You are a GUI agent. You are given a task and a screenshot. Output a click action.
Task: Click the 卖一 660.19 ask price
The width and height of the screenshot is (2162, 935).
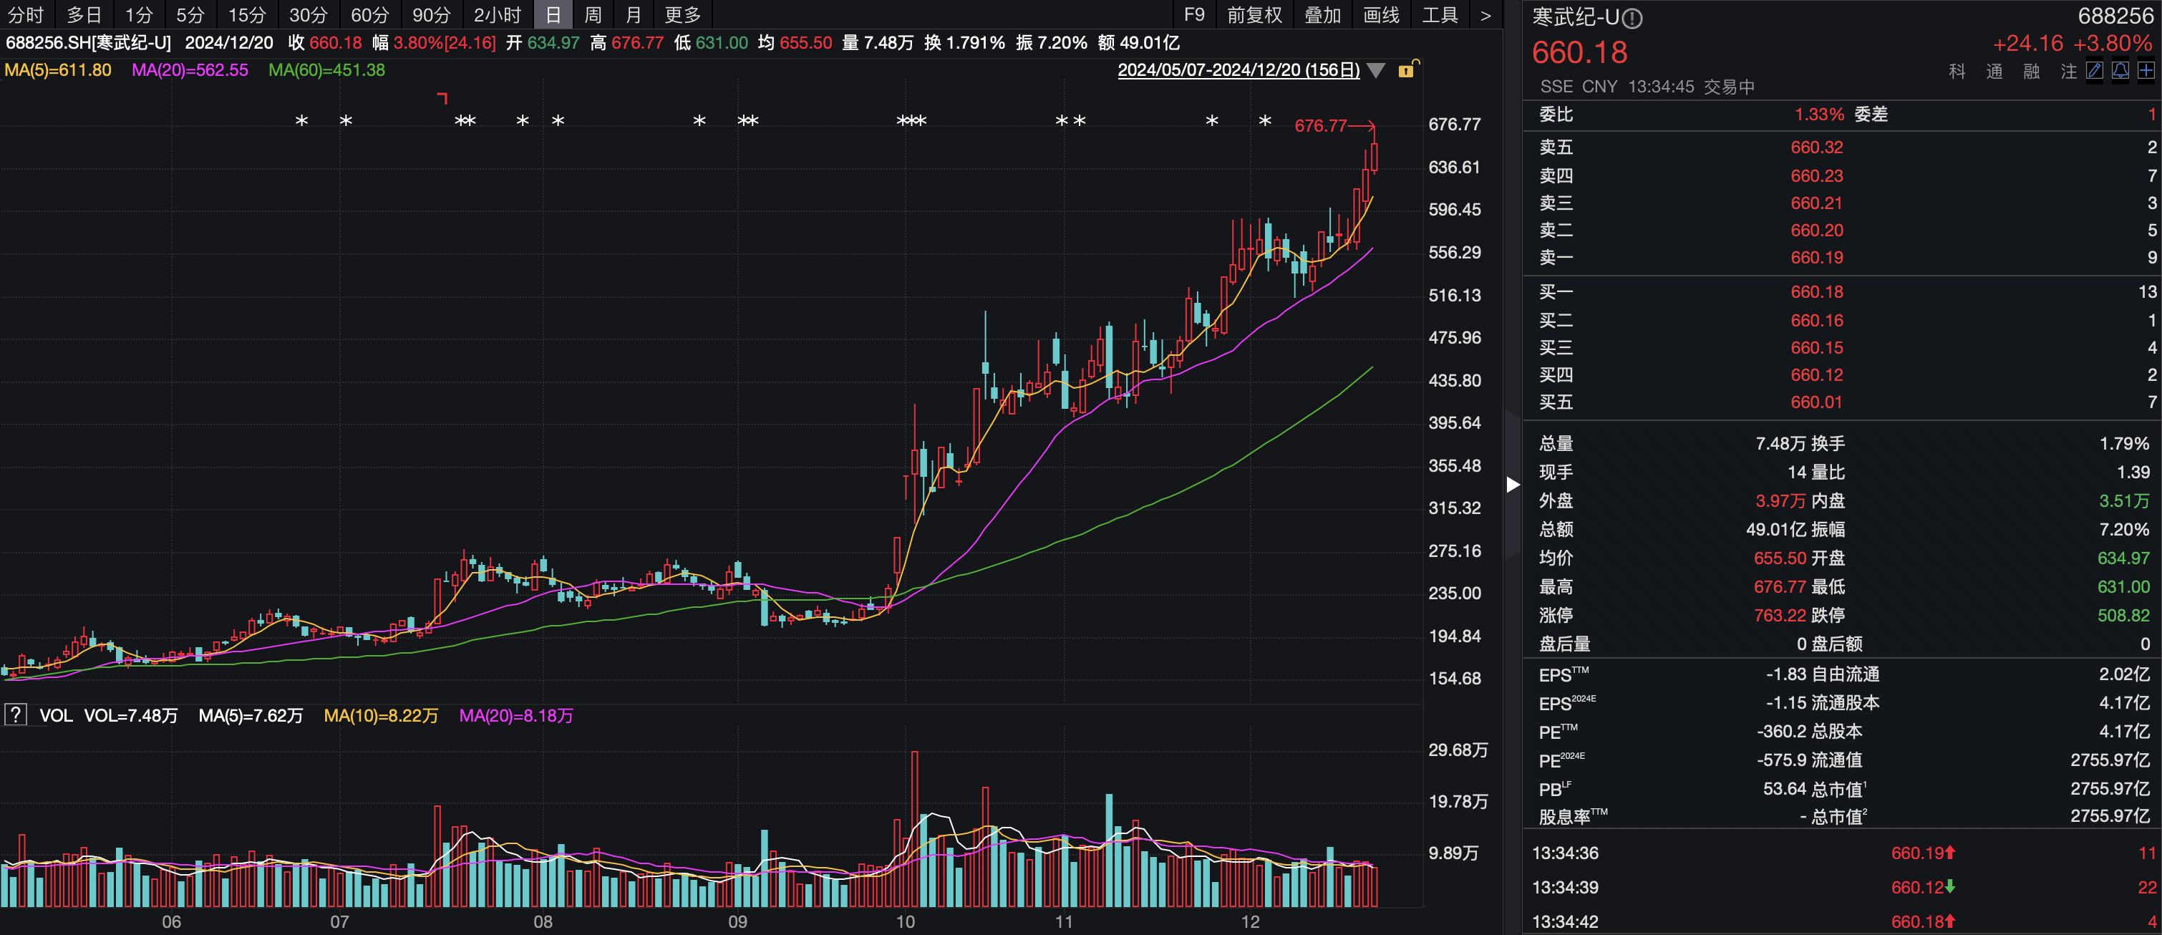pyautogui.click(x=1816, y=258)
